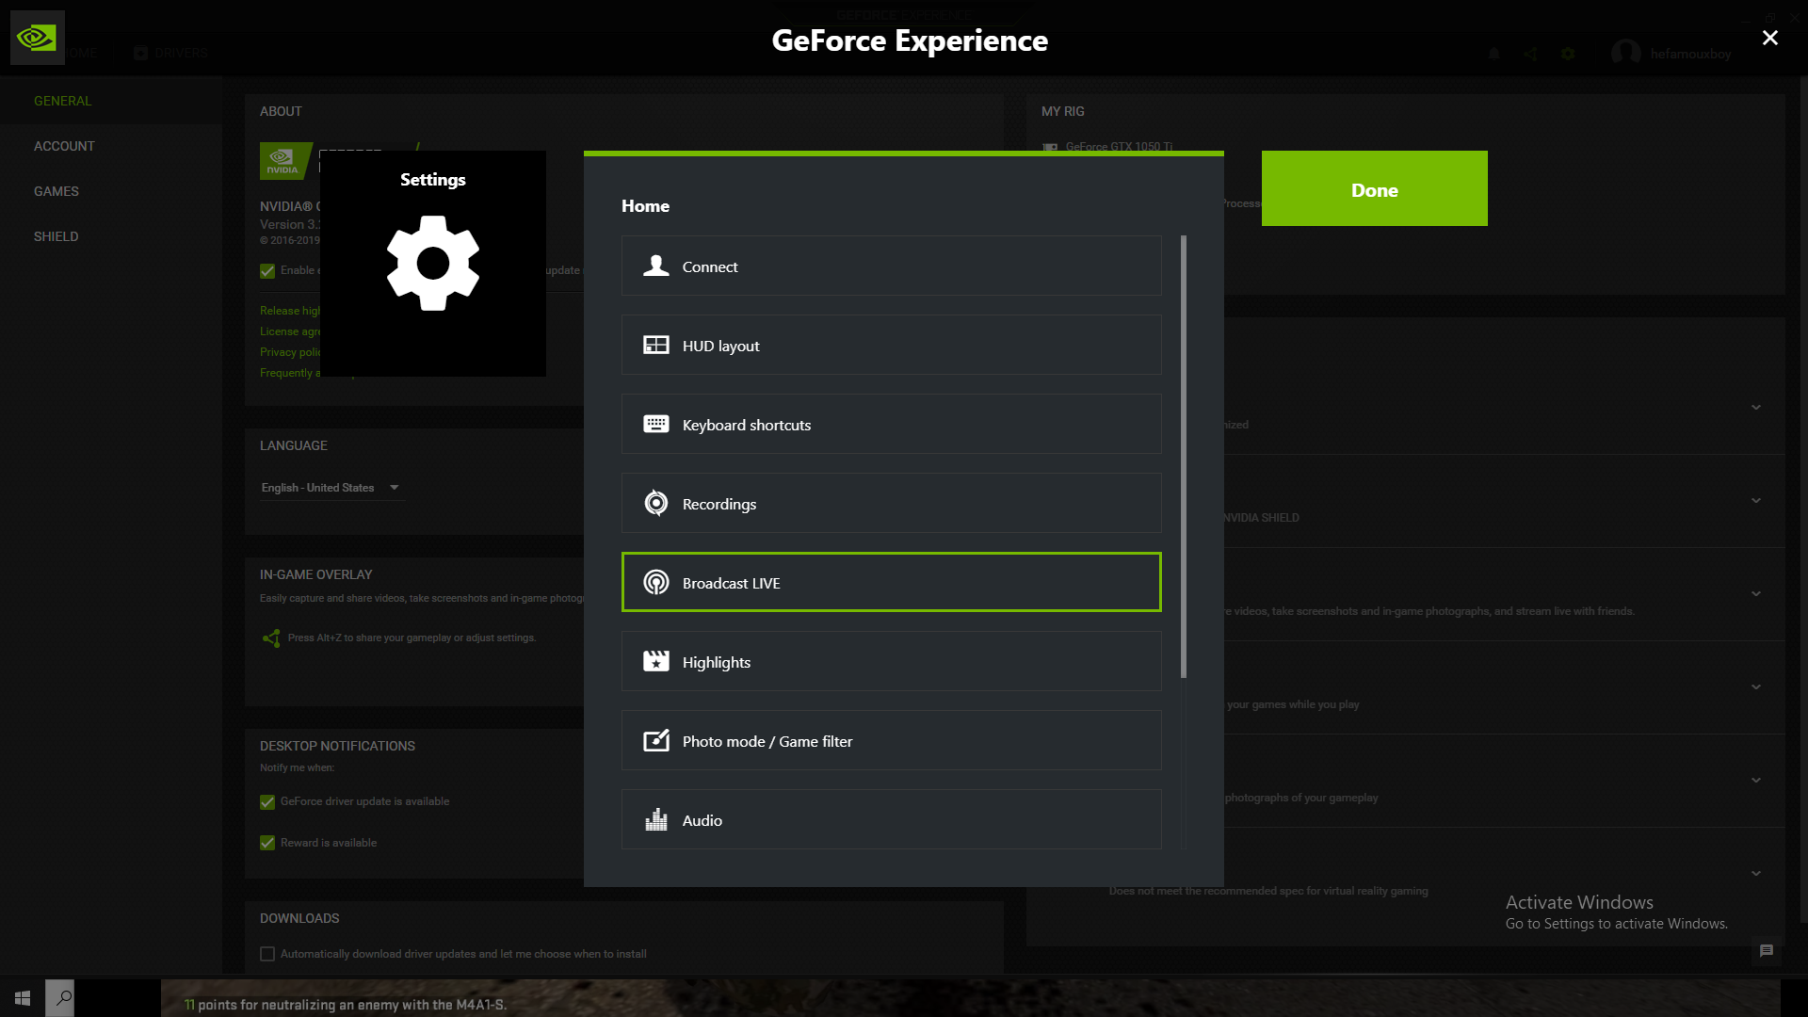Uncheck Reward is available checkbox

click(x=267, y=844)
